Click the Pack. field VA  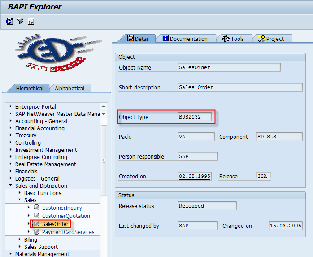point(196,137)
